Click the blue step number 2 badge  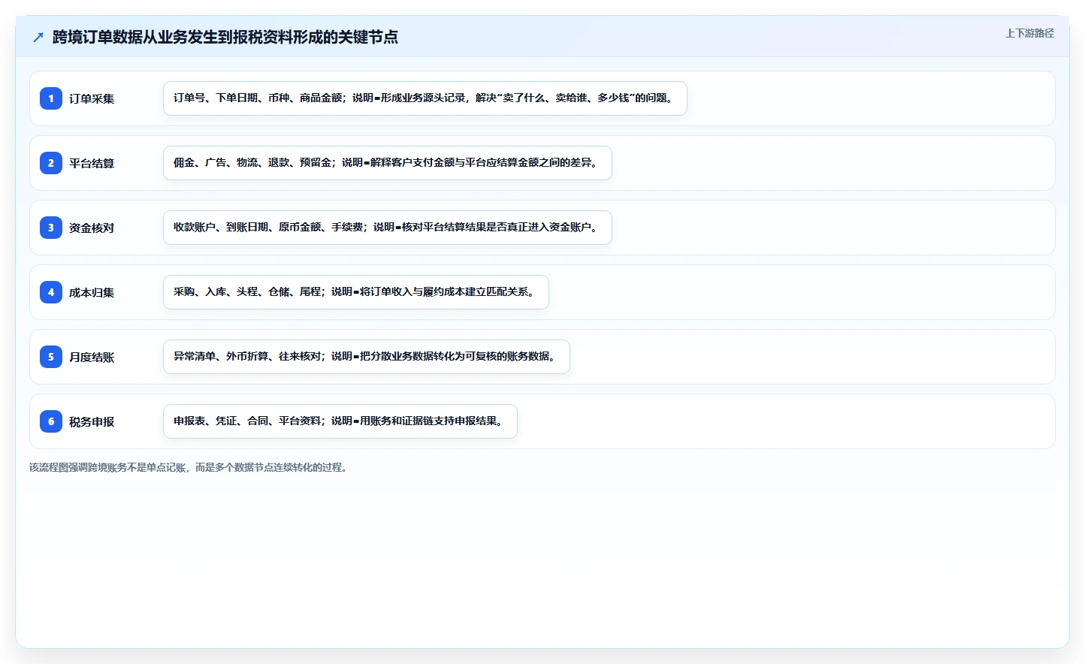point(51,163)
